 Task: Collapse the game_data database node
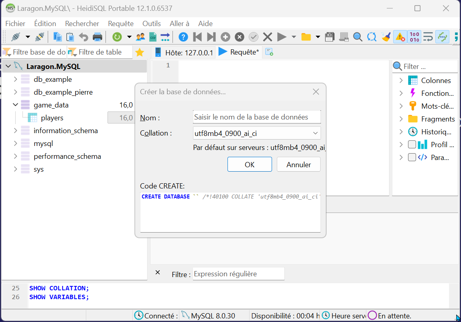coord(16,105)
